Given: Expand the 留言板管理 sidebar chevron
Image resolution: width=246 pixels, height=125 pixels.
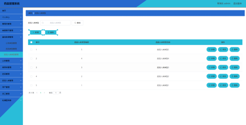Looking at the screenshot, I should [21, 67].
